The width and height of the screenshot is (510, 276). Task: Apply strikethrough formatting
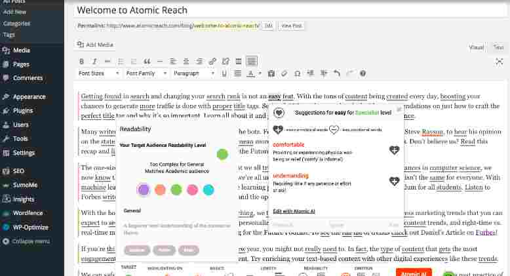(x=108, y=61)
